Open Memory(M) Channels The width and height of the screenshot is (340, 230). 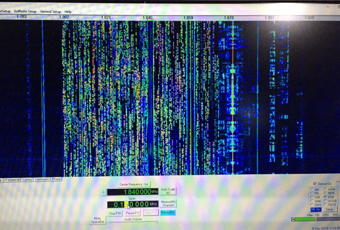coord(168,203)
